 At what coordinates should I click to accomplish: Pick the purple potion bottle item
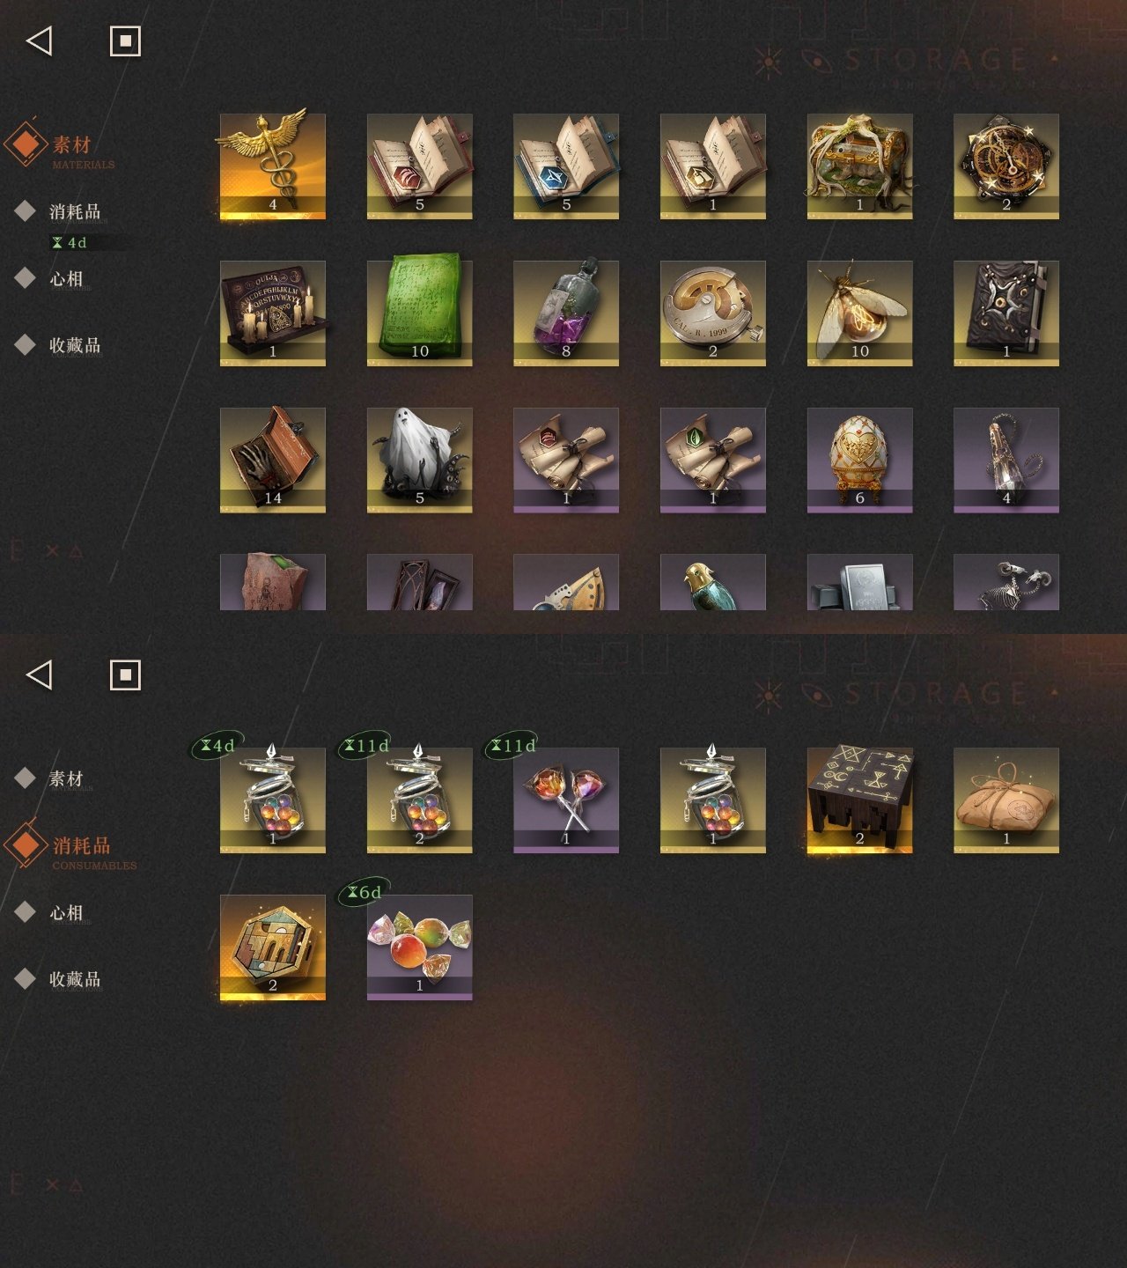(x=566, y=313)
